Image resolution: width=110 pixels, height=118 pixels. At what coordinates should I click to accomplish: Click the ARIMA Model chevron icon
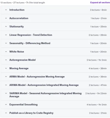point(6,85)
